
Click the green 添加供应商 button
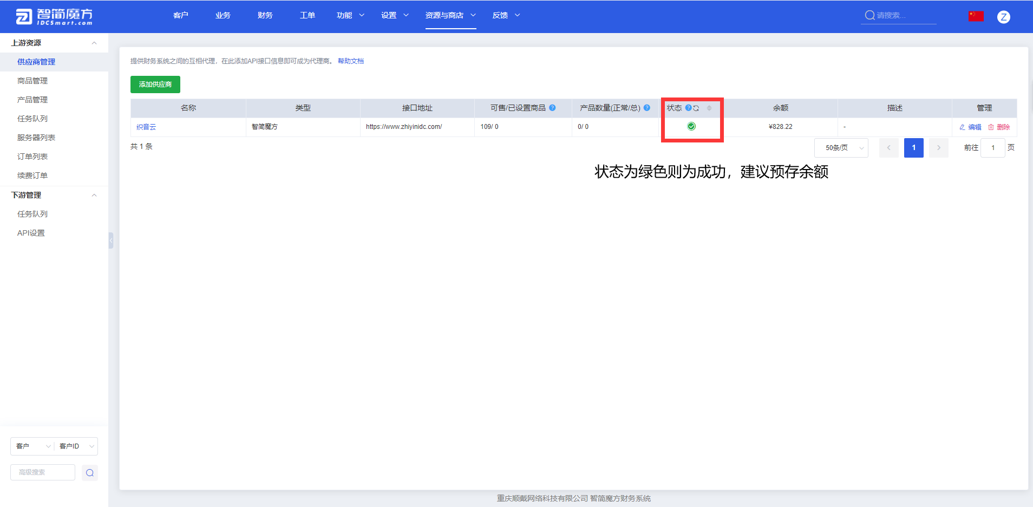point(155,84)
